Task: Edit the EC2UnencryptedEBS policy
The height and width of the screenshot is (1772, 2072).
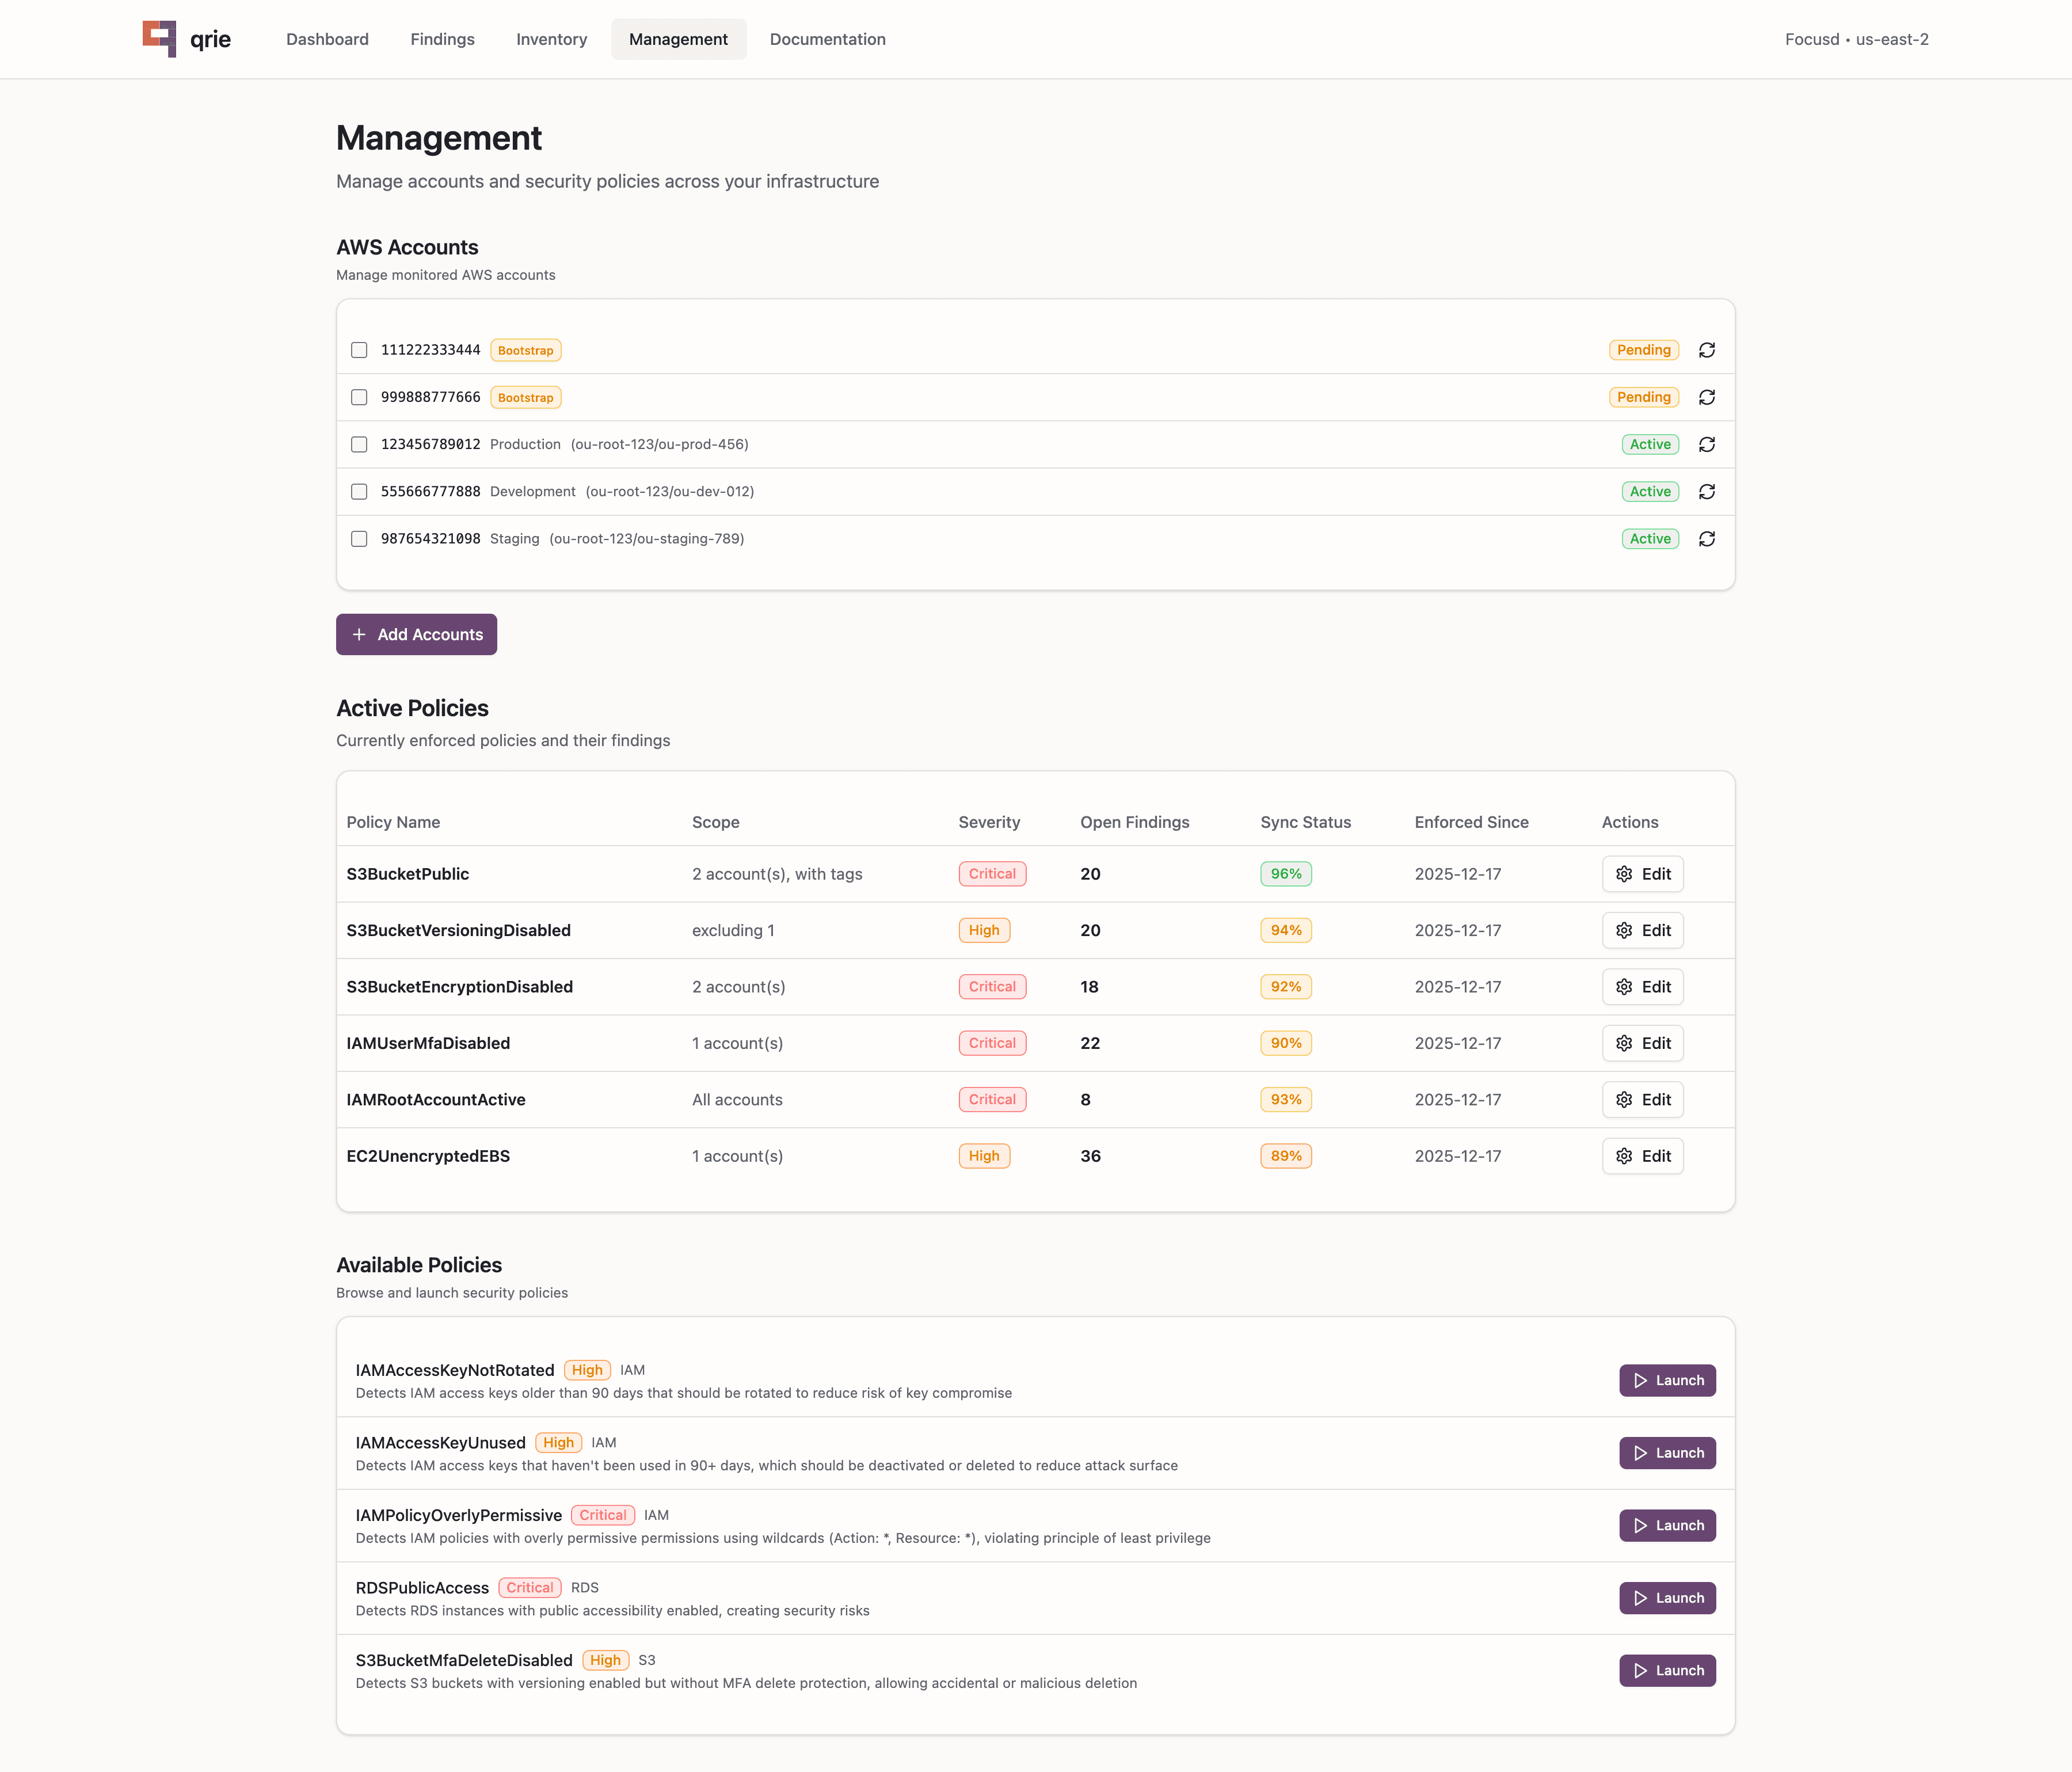Action: [x=1642, y=1156]
